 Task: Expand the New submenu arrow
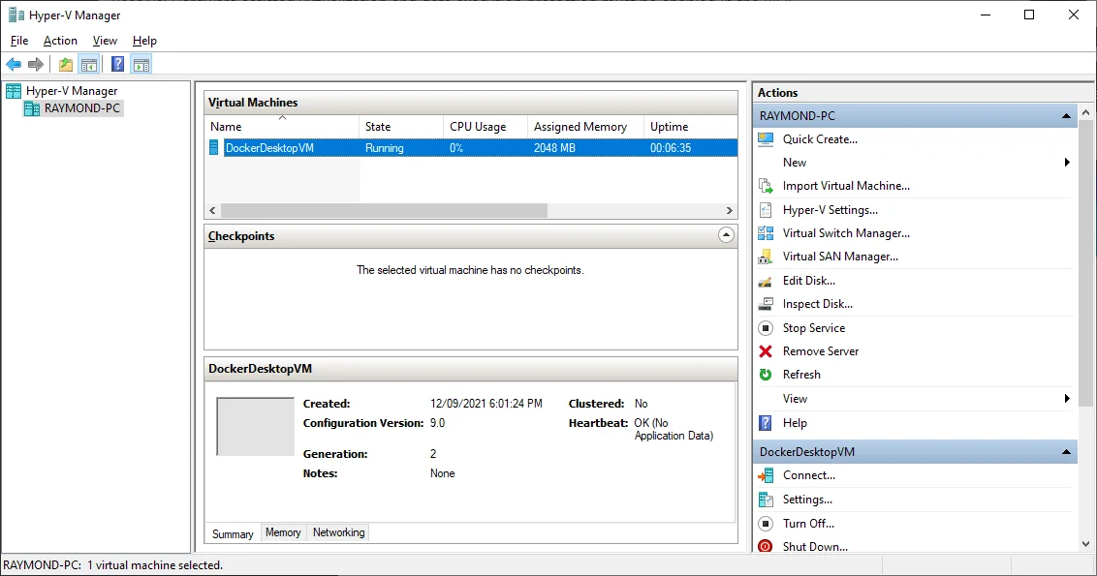click(x=1067, y=163)
